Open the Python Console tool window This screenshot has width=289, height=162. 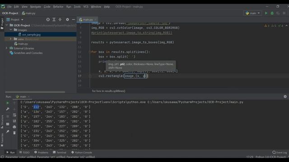pyautogui.click(x=81, y=153)
